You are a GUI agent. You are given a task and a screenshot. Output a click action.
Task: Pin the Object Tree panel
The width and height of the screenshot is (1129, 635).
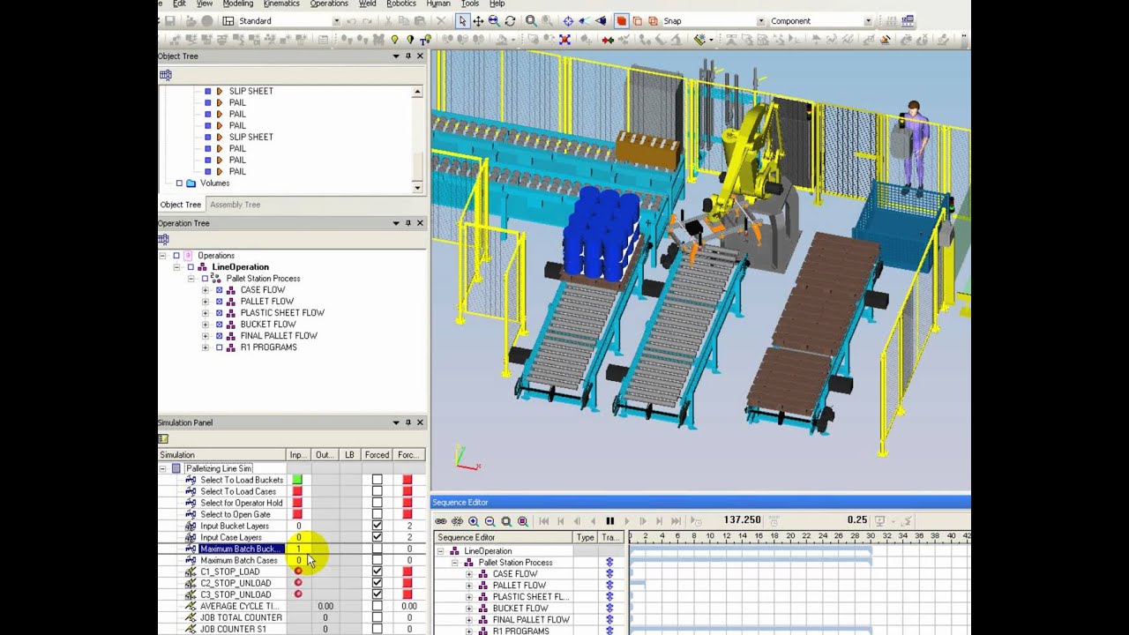click(x=408, y=56)
